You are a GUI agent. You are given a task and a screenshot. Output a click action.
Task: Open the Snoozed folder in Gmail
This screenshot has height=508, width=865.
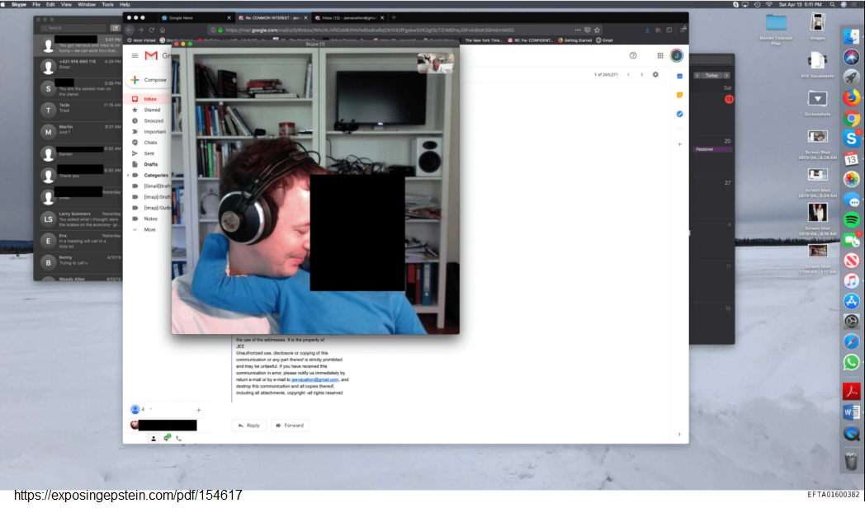pos(154,120)
